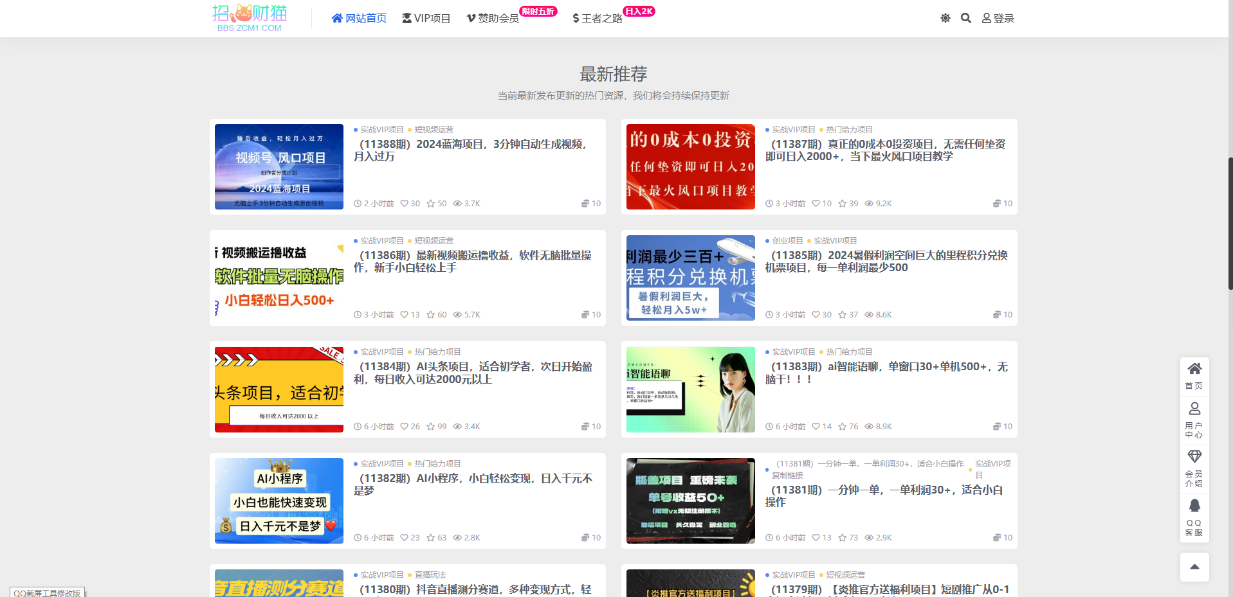Open the sidebar 会员介绍 diamond icon

1194,467
